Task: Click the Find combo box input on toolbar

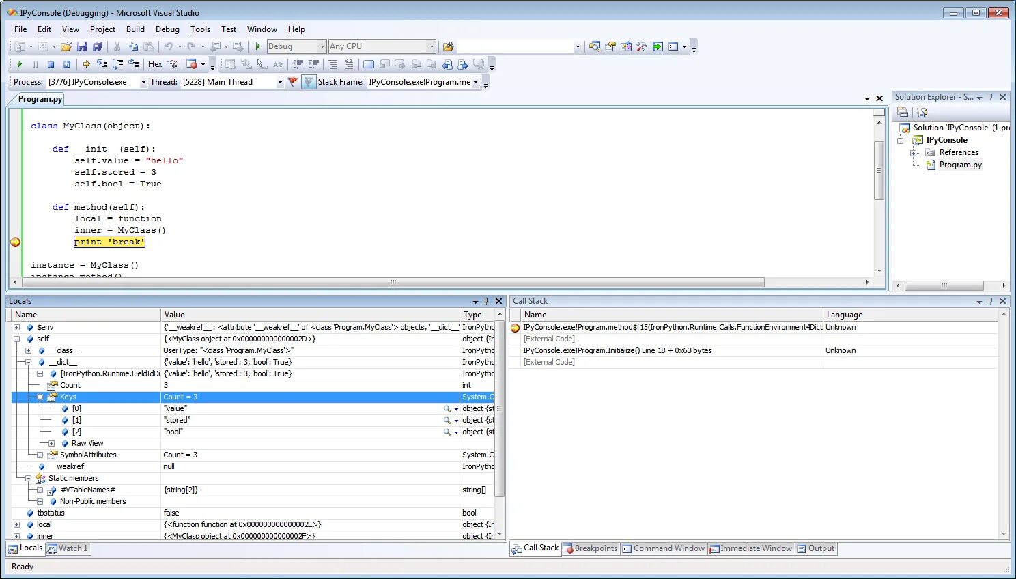Action: tap(516, 46)
